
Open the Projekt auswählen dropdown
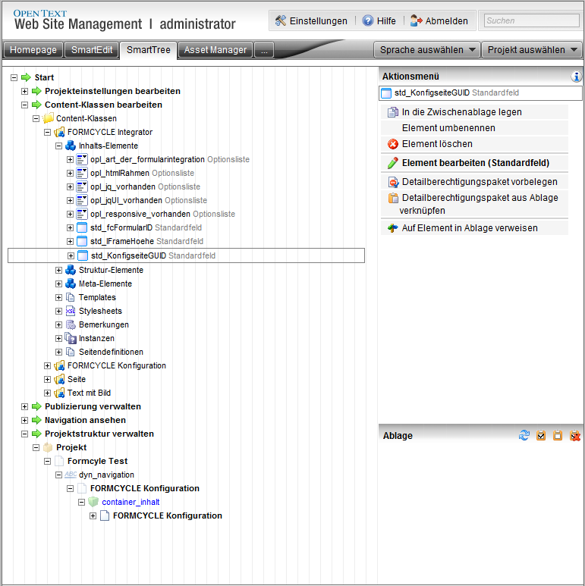[x=531, y=50]
